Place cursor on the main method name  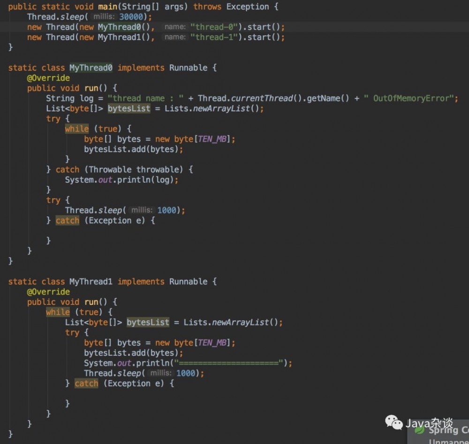click(x=108, y=7)
